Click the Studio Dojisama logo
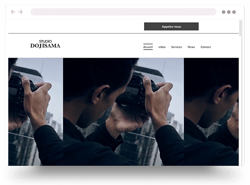250x185 pixels. click(45, 44)
